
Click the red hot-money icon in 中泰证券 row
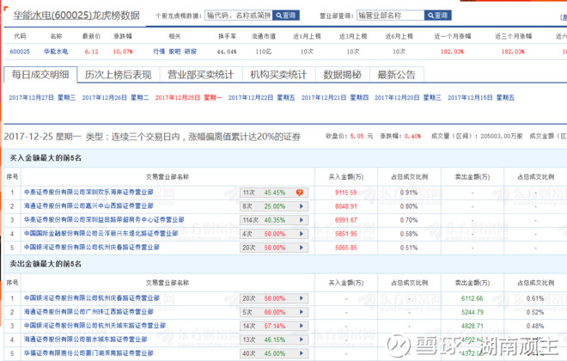[x=300, y=193]
